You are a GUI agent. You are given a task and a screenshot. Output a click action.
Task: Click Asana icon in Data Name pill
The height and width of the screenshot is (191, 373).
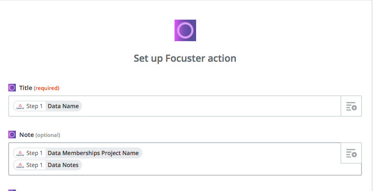20,106
